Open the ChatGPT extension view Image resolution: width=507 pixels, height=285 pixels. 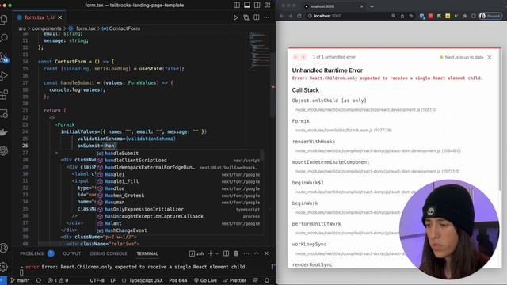4,151
